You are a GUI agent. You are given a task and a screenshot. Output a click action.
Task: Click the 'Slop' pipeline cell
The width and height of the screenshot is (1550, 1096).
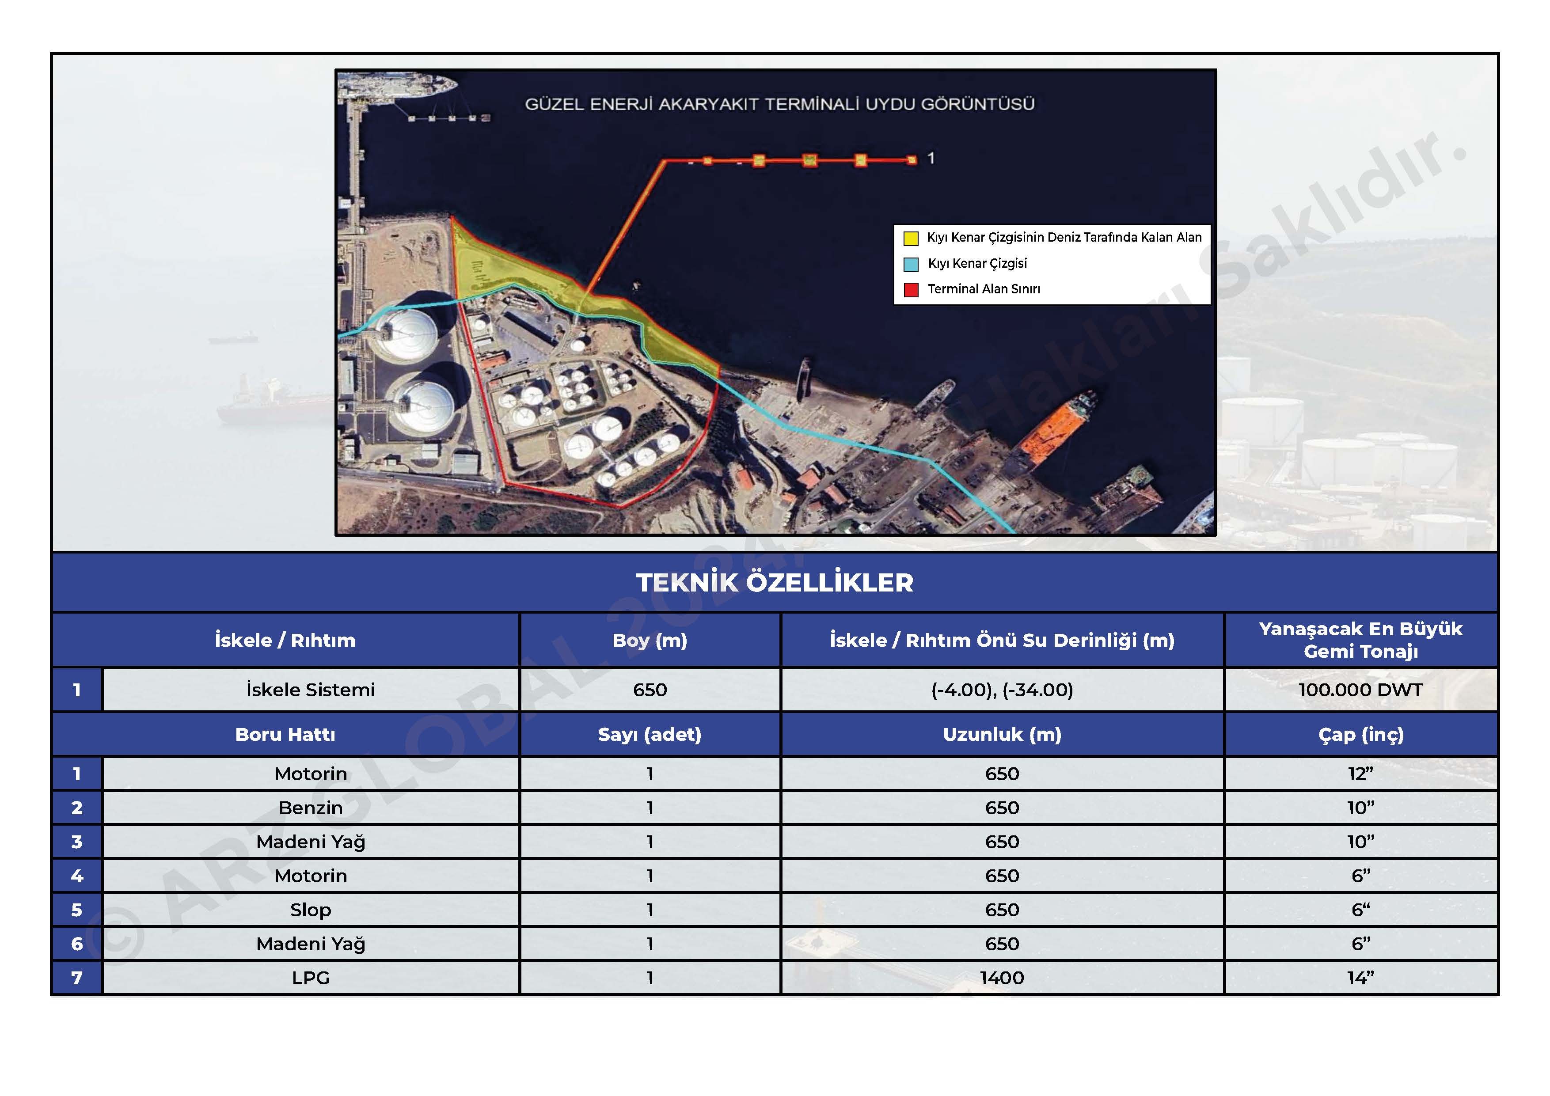(x=311, y=910)
